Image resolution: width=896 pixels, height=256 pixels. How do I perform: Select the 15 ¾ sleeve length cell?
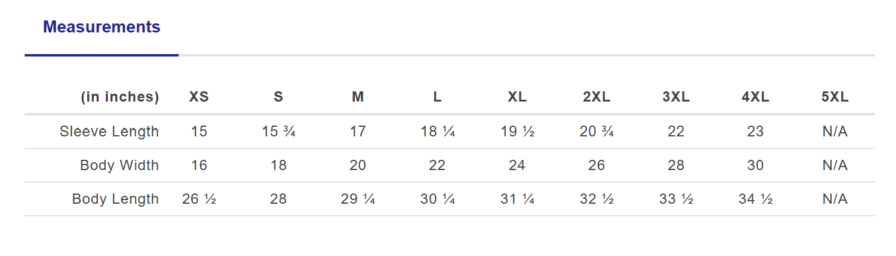point(278,132)
